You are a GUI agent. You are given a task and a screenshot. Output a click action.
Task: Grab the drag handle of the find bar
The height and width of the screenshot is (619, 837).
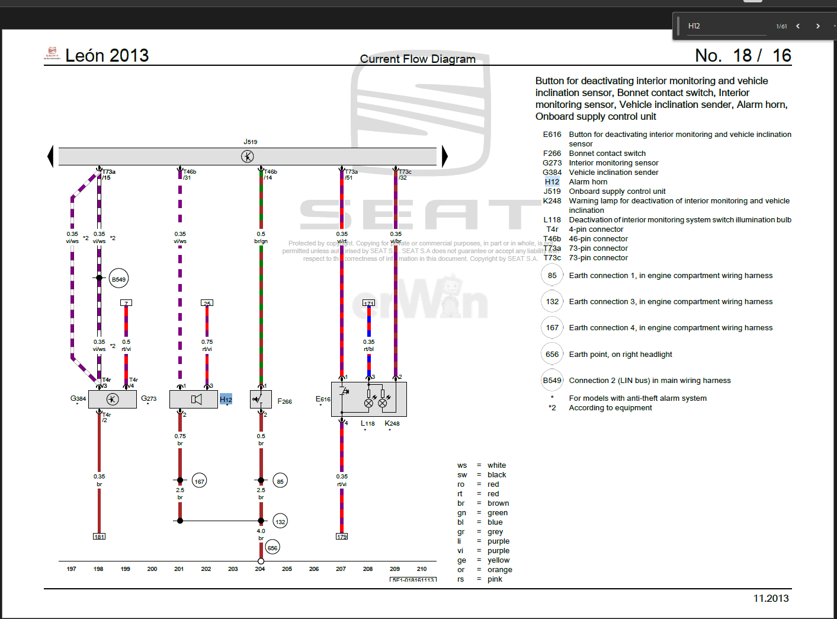pyautogui.click(x=678, y=26)
